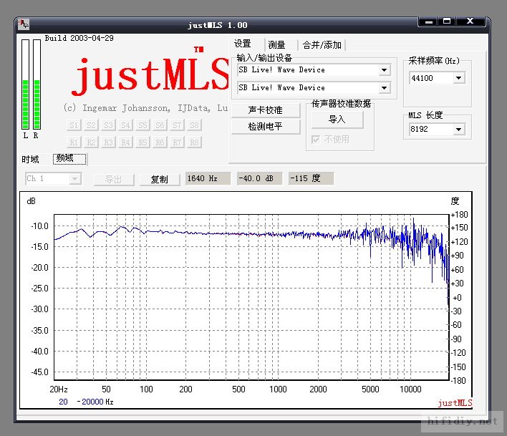Expand the MLS 长度 8192 dropdown
Screen dimensions: 507x436
(458, 130)
